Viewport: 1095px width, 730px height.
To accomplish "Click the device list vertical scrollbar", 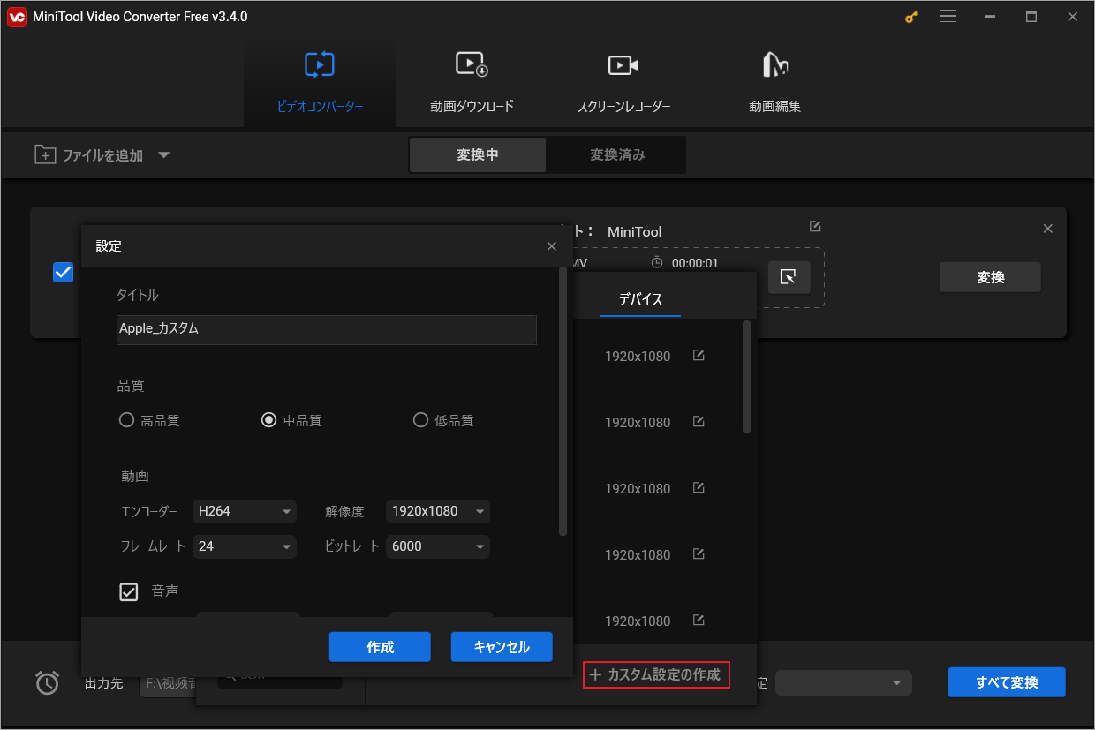I will point(746,377).
